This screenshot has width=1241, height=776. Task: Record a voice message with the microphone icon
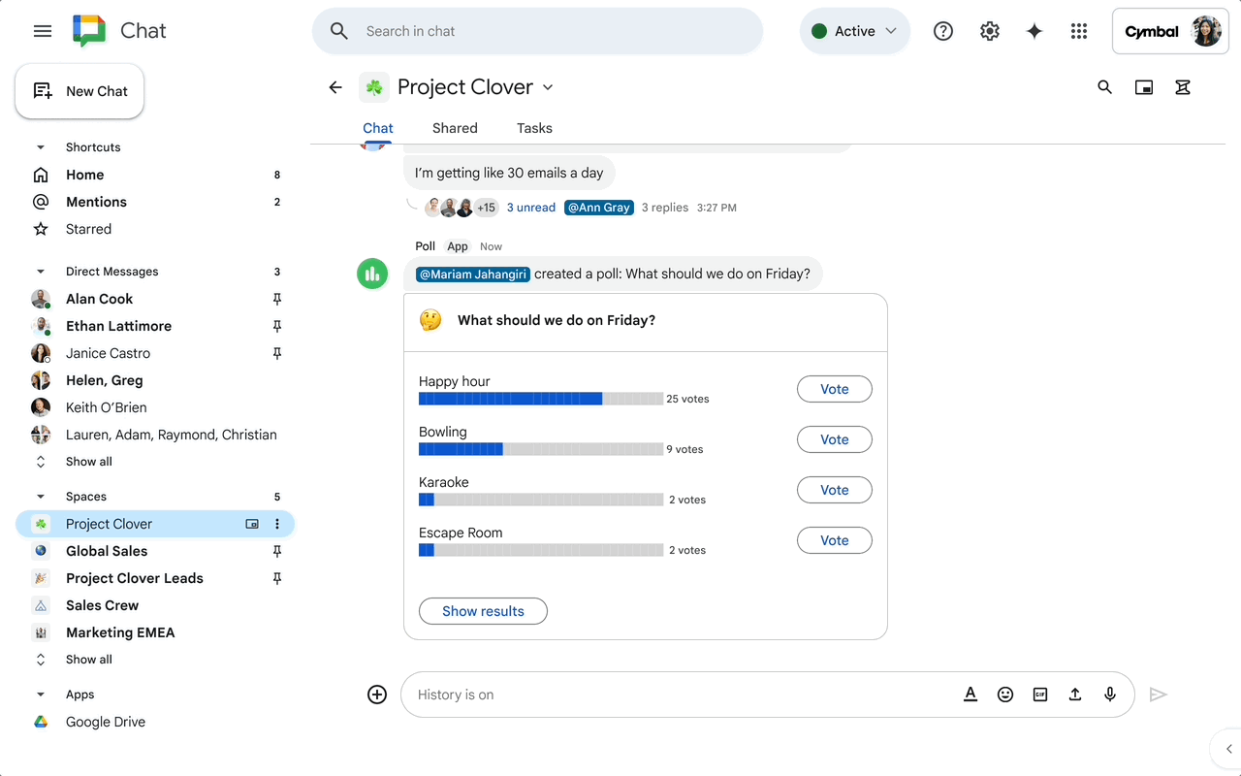[1110, 694]
